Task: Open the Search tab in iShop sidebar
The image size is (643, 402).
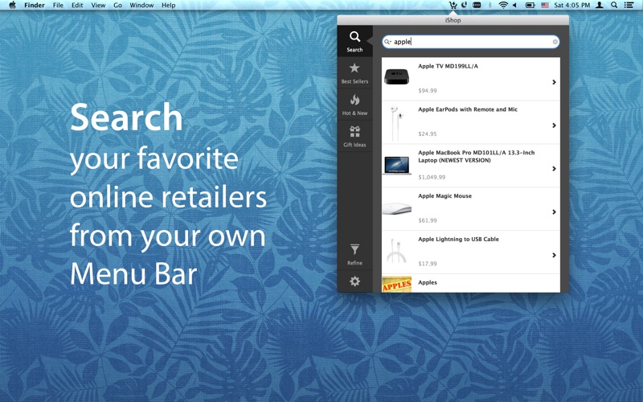Action: pyautogui.click(x=354, y=41)
